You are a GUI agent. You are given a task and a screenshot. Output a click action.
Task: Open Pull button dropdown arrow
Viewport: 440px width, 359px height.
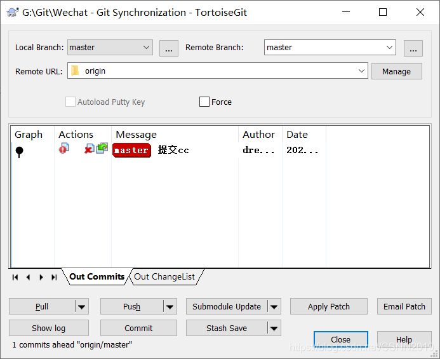(82, 306)
